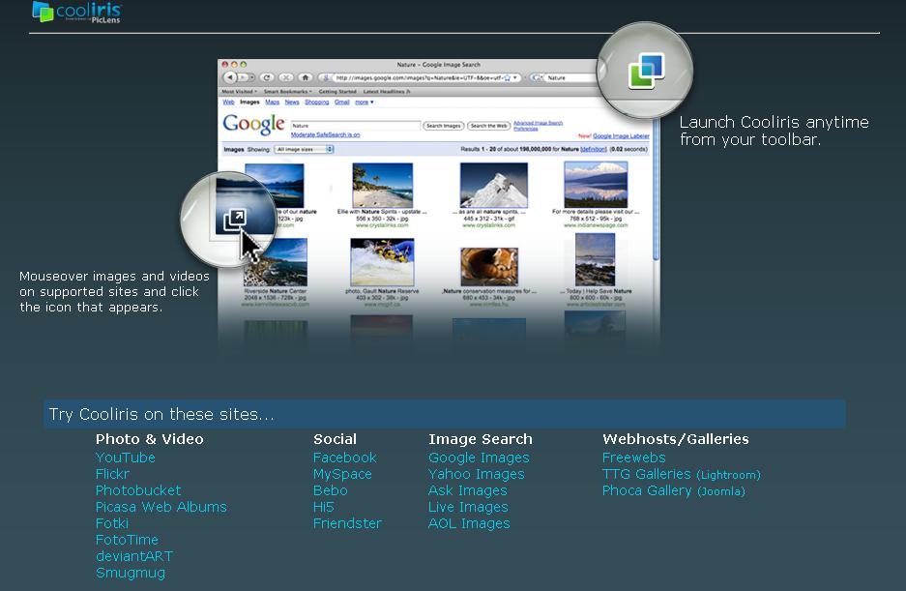Open the FotoTime link
Viewport: 906px width, 591px height.
pyautogui.click(x=127, y=540)
